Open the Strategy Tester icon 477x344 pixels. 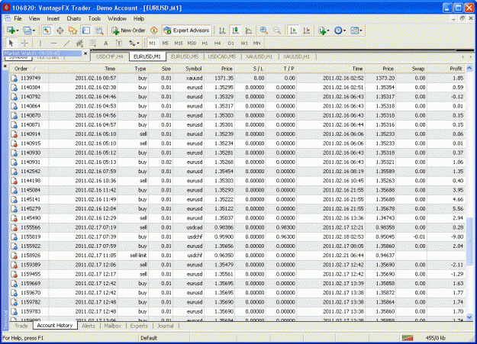99,31
